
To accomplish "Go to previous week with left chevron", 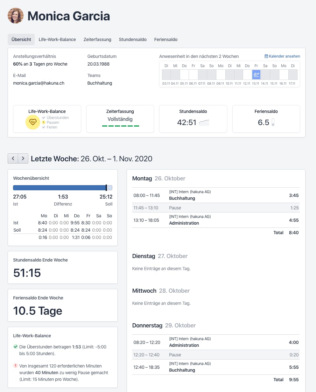I will click(13, 158).
